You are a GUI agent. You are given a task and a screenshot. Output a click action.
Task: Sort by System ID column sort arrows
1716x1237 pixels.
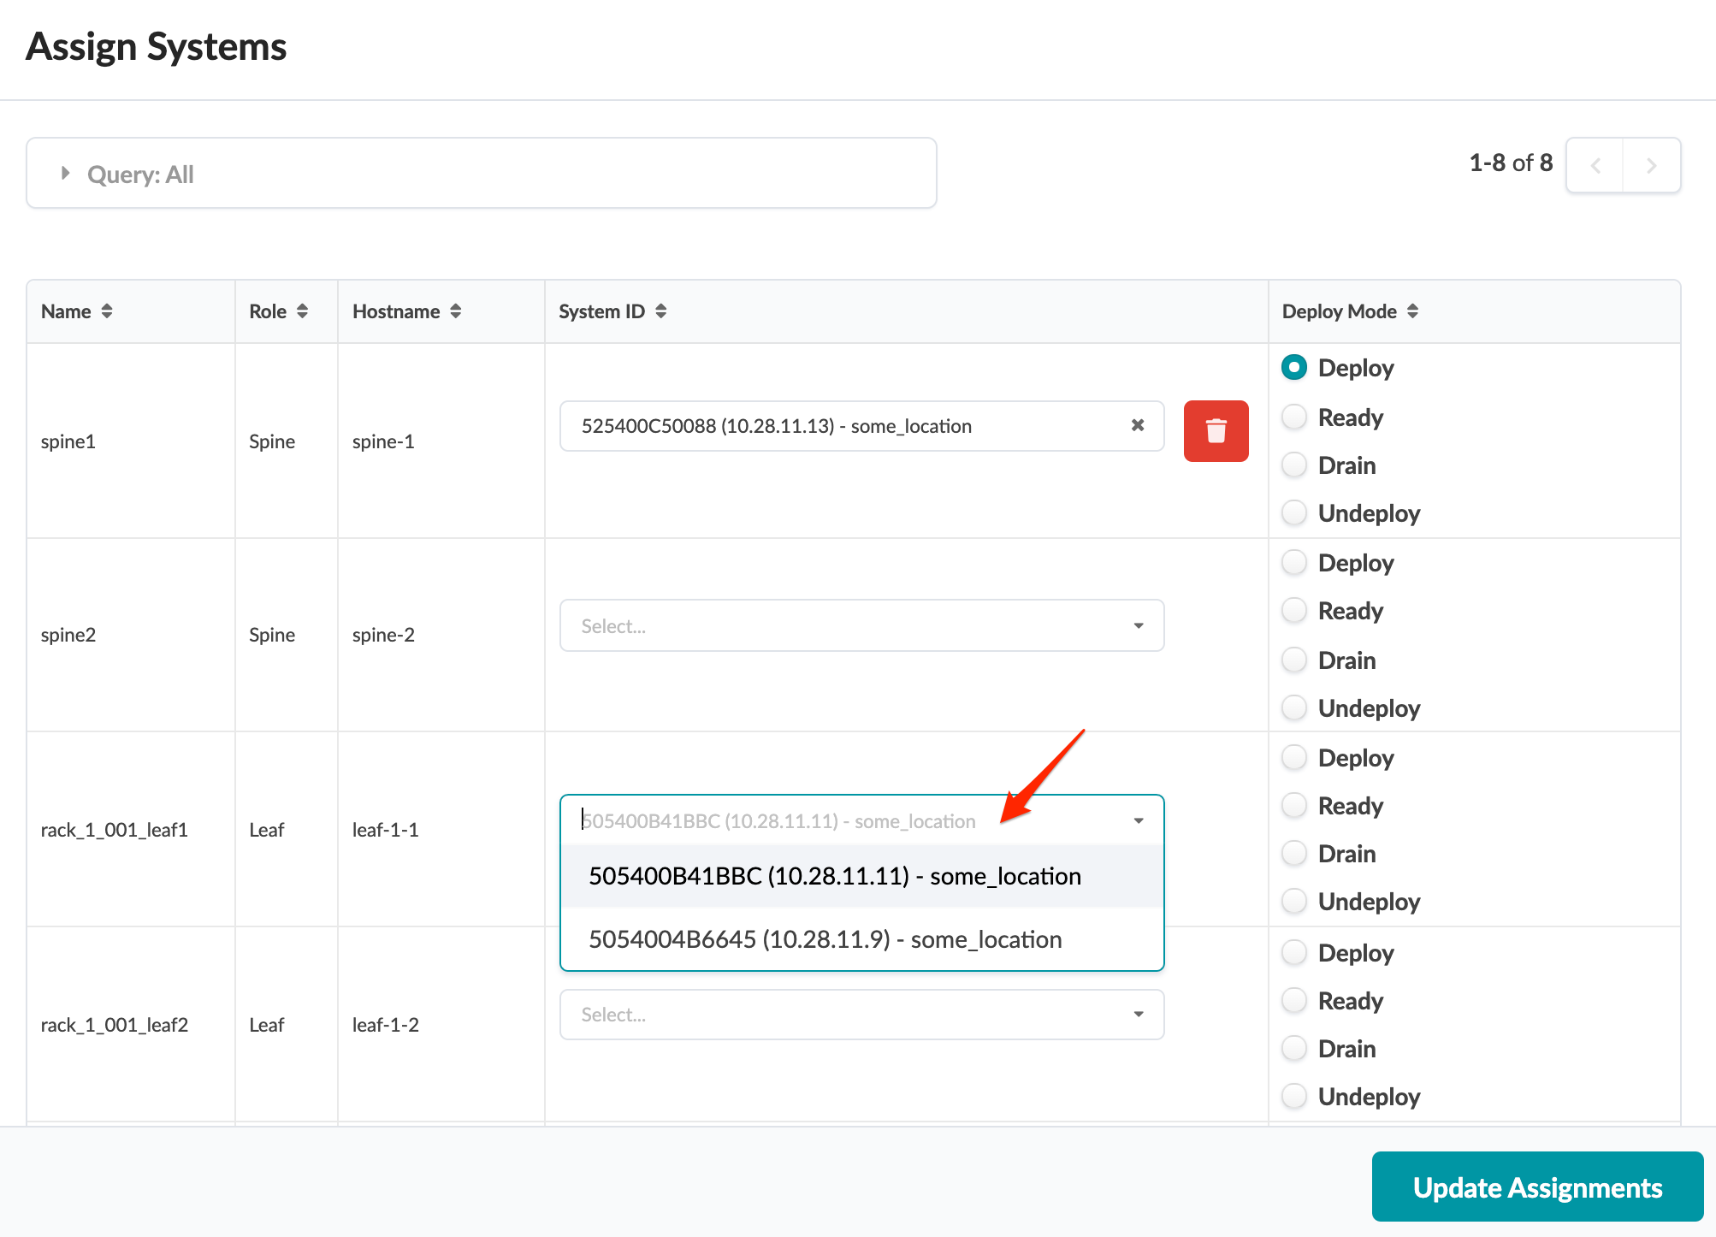(x=661, y=311)
